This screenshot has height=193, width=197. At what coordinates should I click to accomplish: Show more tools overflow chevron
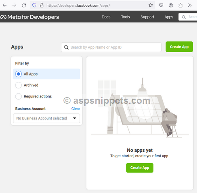[x=190, y=5]
